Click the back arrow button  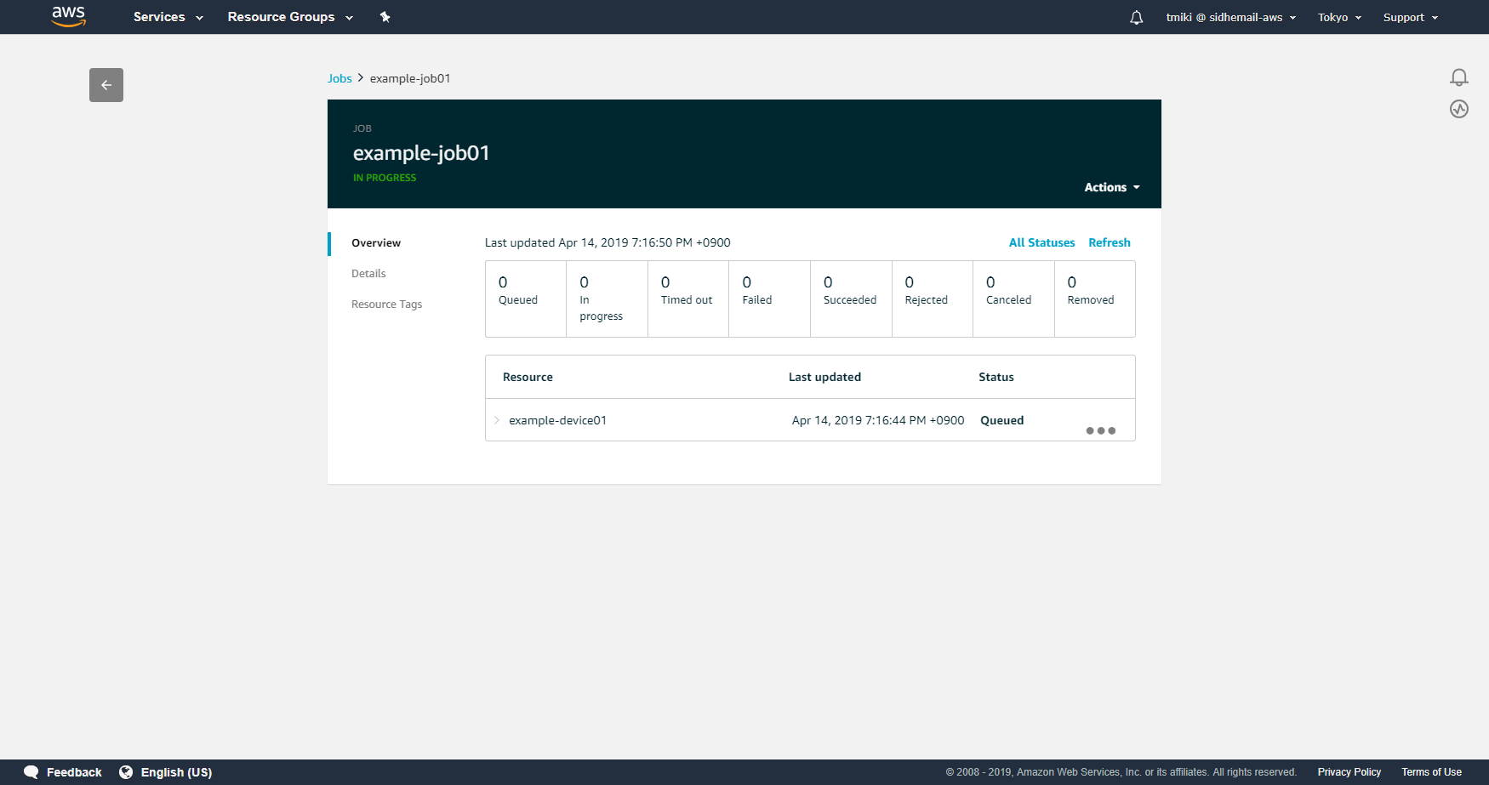[106, 85]
